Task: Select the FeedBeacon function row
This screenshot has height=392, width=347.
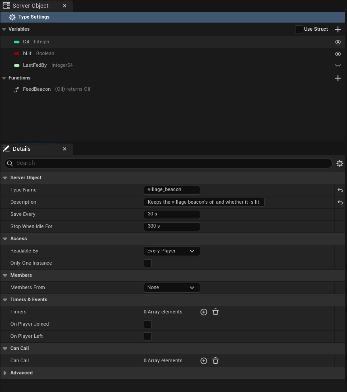Action: (173, 89)
